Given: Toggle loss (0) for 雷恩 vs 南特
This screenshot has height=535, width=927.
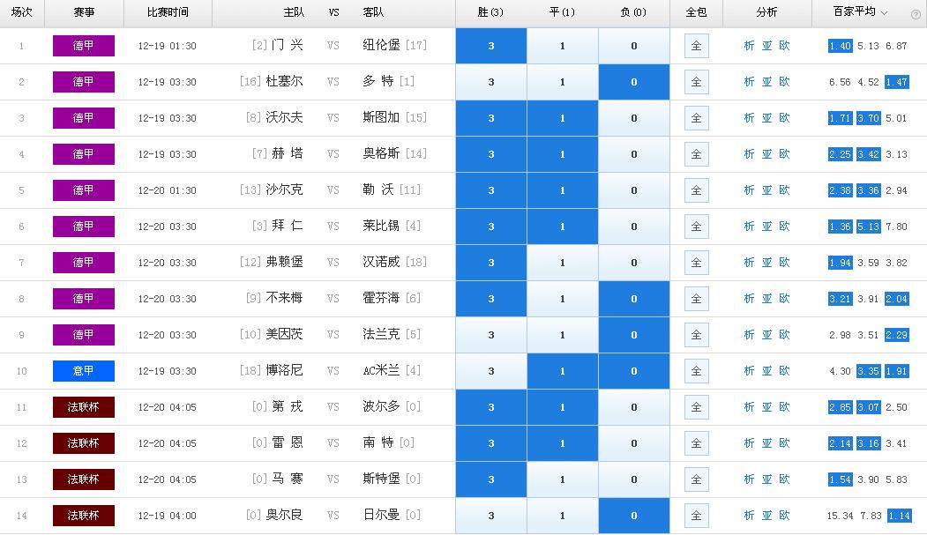Looking at the screenshot, I should coord(634,442).
